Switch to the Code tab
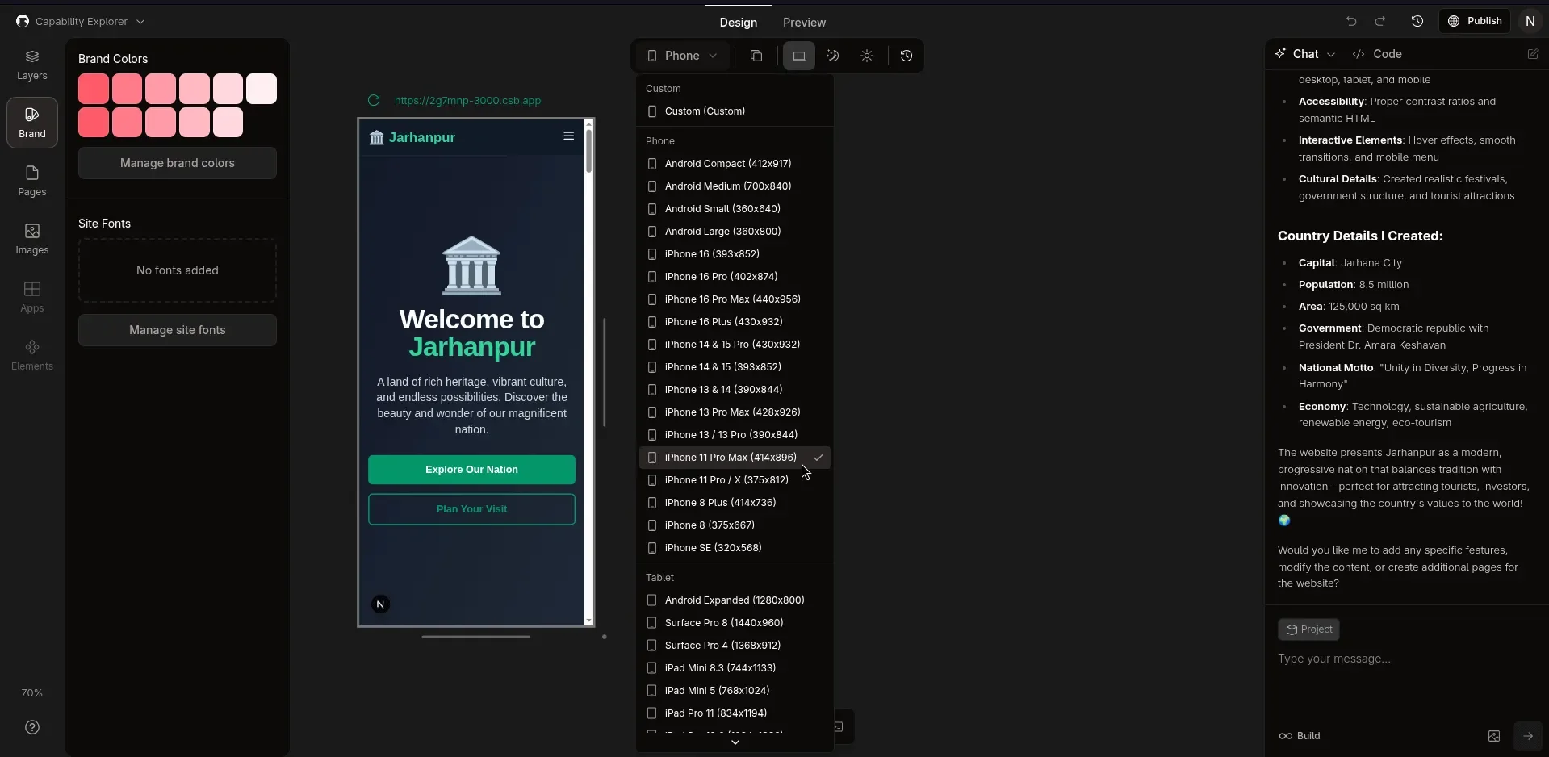1549x757 pixels. pos(1378,54)
